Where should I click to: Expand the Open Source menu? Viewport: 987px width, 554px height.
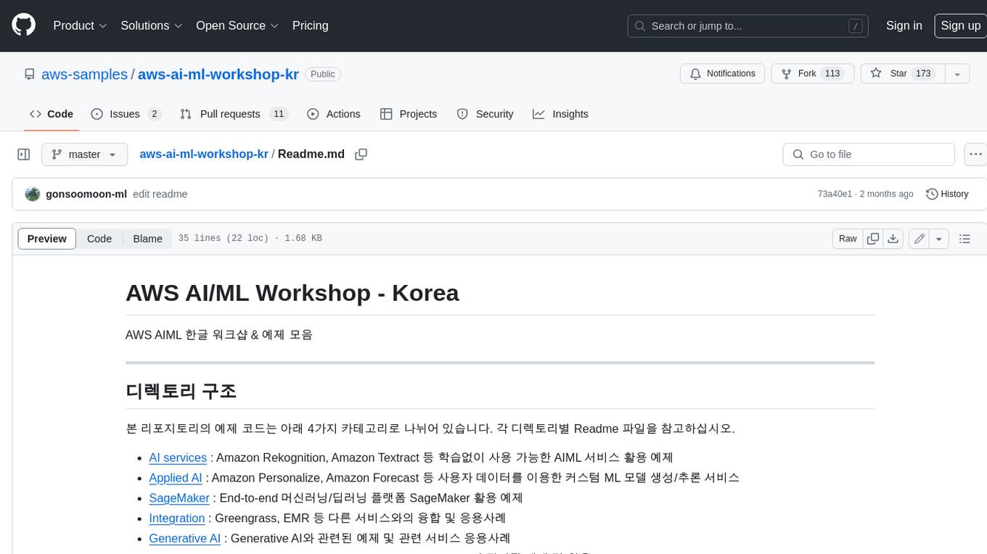pos(237,25)
